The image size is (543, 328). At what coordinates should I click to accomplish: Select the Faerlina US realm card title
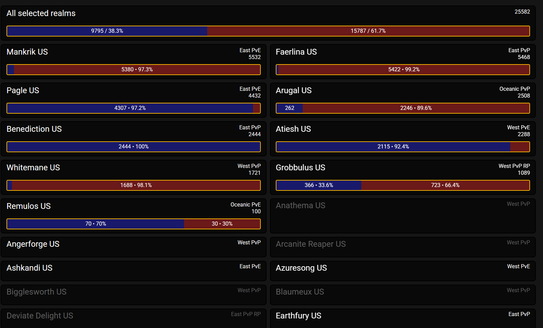(296, 52)
